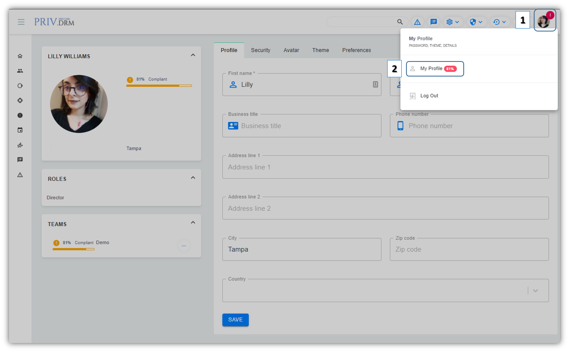The height and width of the screenshot is (352, 569).
Task: Open the users group sidebar icon
Action: [20, 71]
